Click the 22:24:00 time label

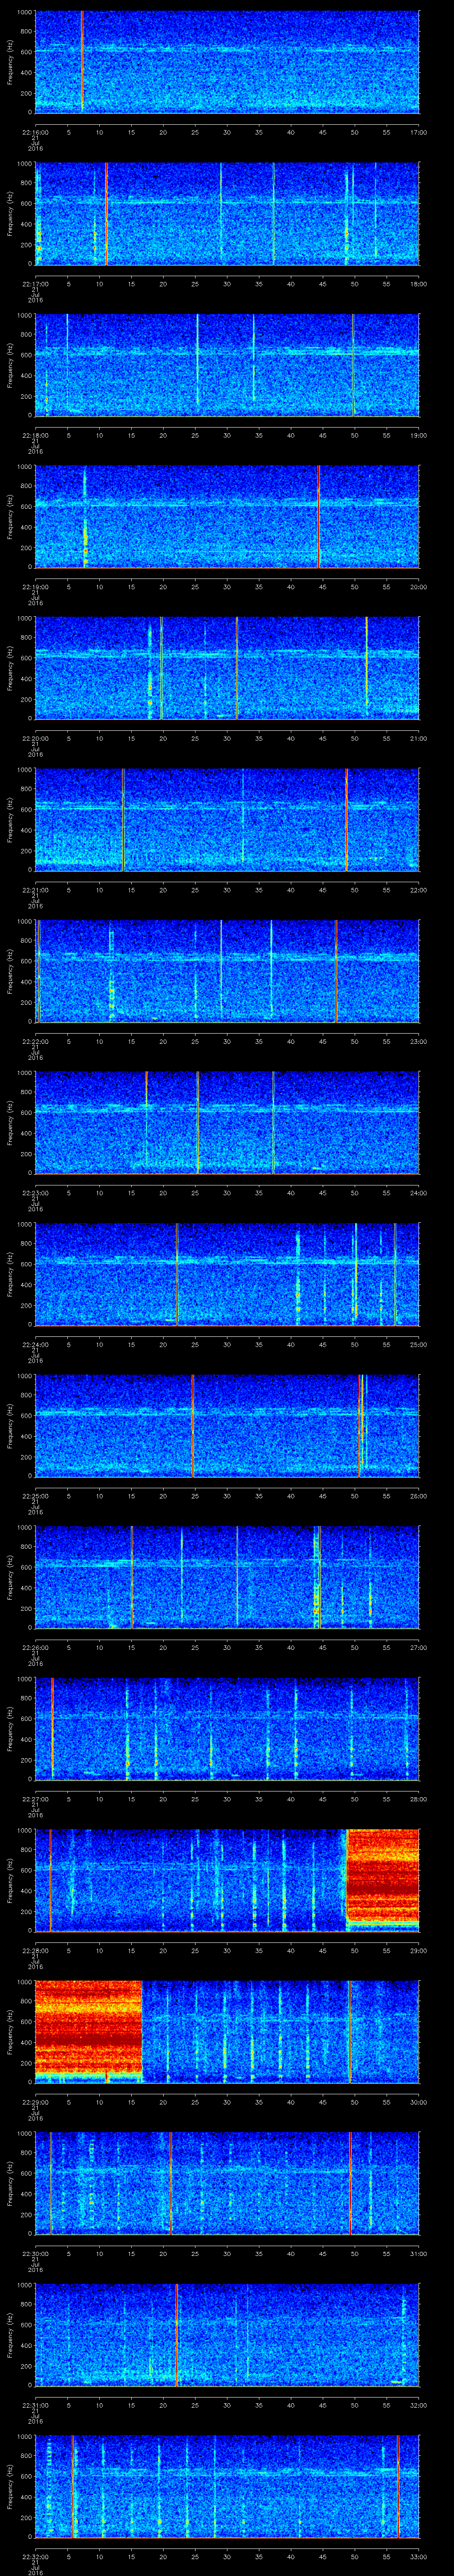coord(35,1344)
